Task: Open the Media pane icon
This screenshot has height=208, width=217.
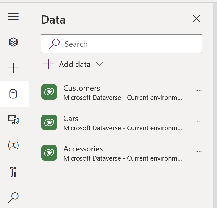Action: (14, 119)
